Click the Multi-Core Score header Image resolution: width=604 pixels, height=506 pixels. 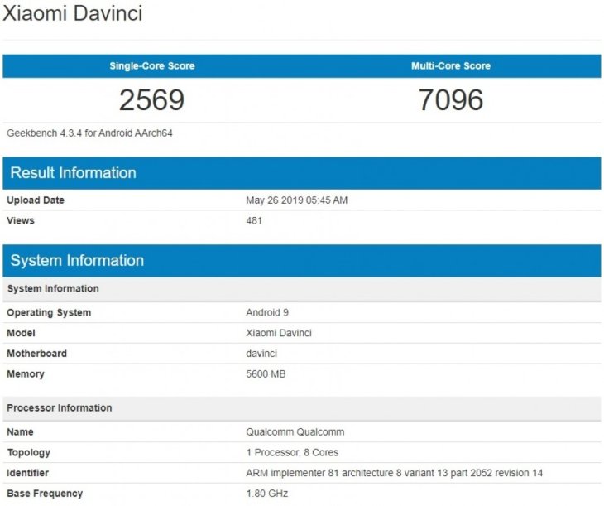[x=451, y=66]
